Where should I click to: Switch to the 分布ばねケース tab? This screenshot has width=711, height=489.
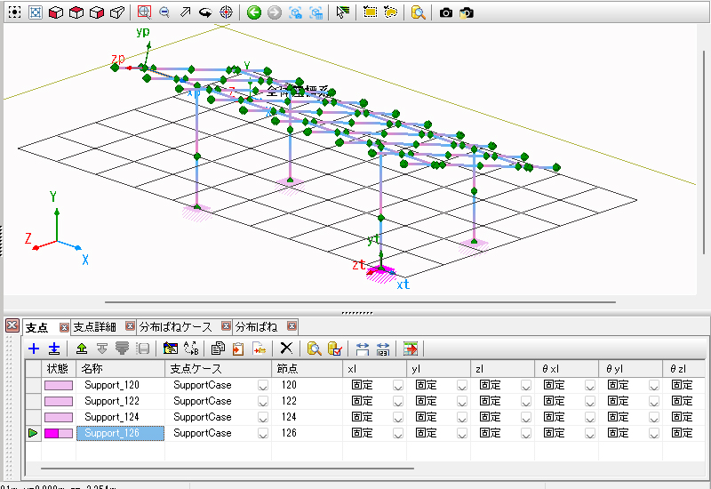(x=175, y=326)
